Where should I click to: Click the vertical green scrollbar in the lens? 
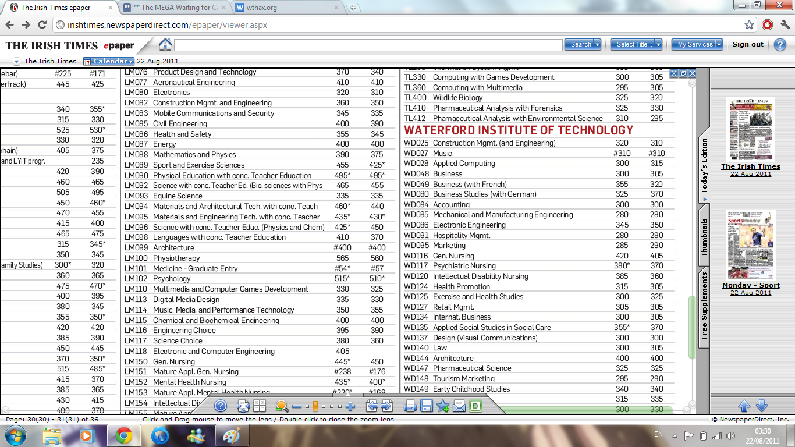point(692,327)
